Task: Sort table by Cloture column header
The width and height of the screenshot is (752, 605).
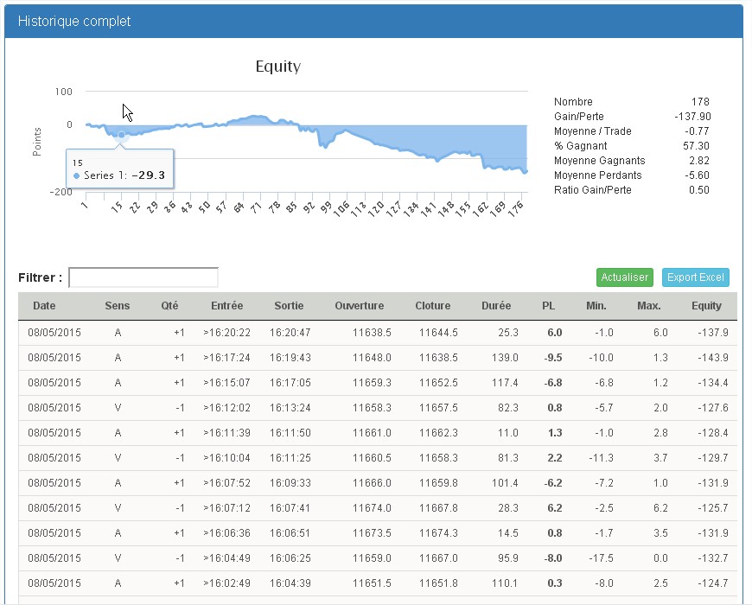Action: click(432, 306)
